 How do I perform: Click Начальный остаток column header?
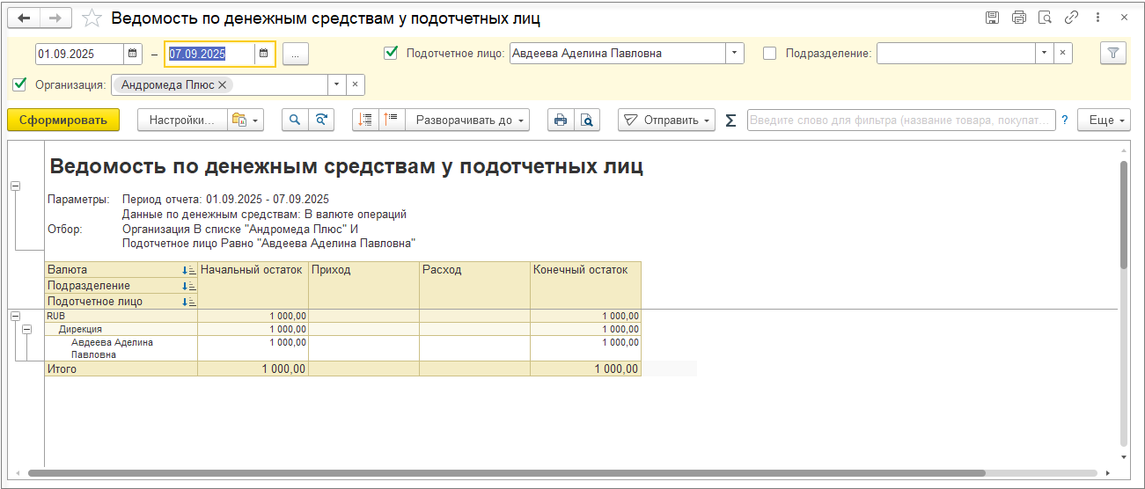click(x=253, y=285)
